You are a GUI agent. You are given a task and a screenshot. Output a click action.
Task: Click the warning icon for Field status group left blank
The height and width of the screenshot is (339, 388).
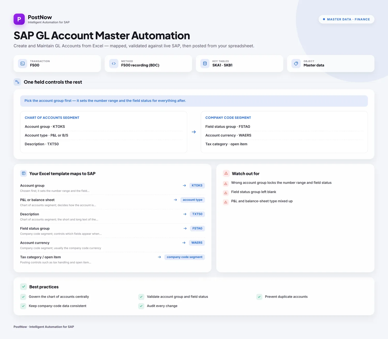(226, 193)
